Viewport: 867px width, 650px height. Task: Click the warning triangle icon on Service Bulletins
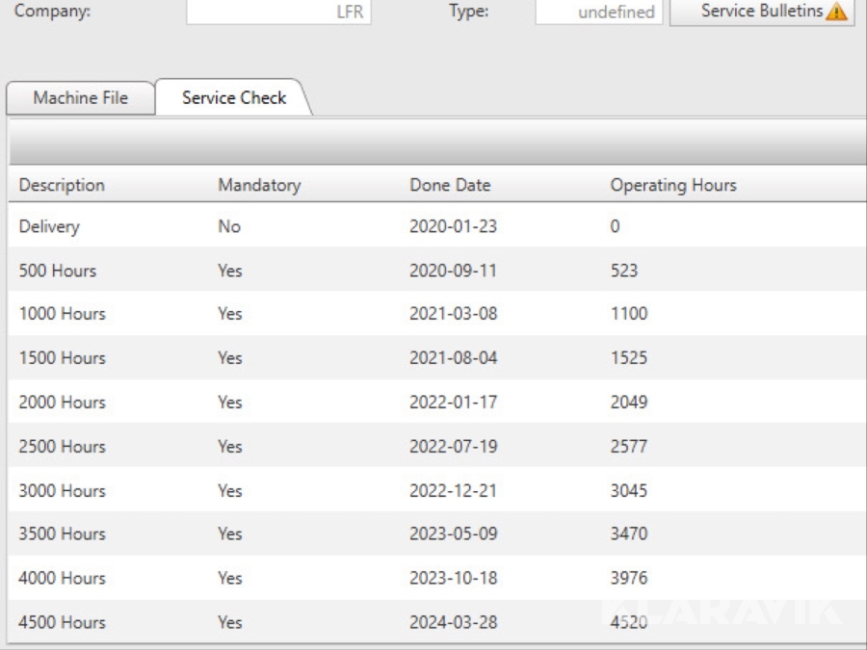pyautogui.click(x=836, y=12)
